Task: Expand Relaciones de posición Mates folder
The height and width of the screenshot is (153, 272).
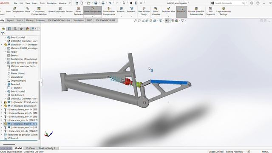Action: [x=2, y=135]
